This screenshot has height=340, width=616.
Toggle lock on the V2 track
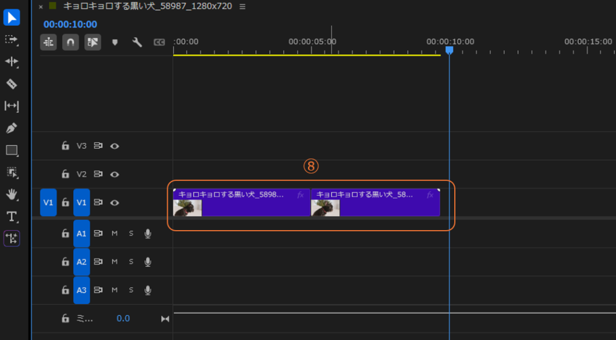[x=65, y=174]
